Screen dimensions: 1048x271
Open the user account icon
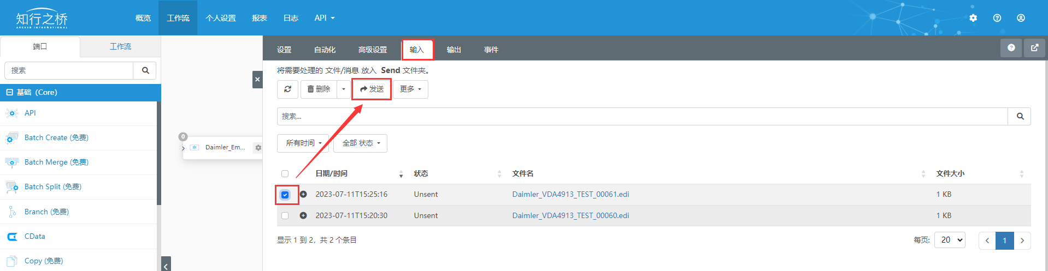1021,18
